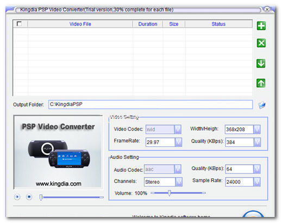Click the 384 video quality value
This screenshot has width=281, height=223.
click(230, 143)
